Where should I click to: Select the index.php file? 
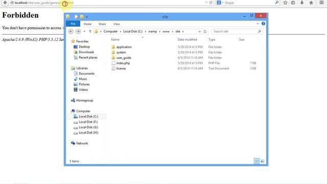[123, 63]
